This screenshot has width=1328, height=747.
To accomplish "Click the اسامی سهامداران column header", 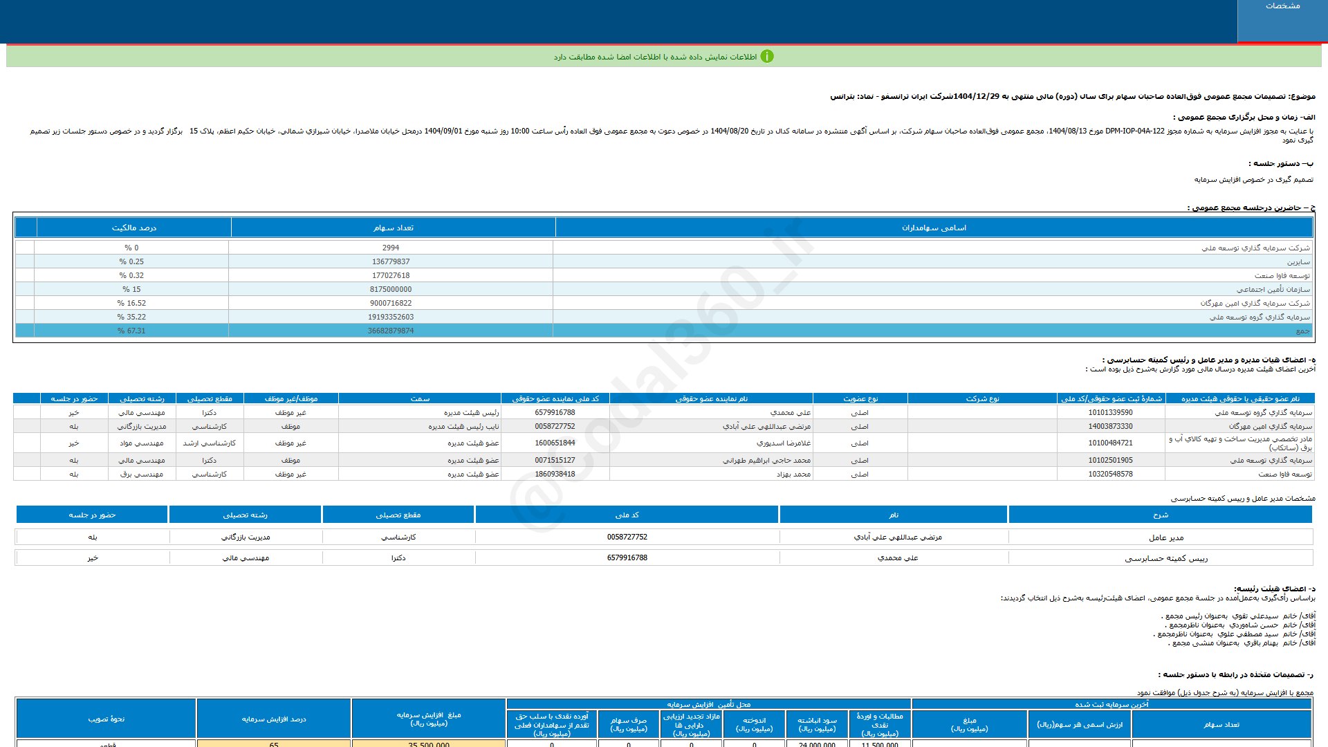I will coord(934,228).
